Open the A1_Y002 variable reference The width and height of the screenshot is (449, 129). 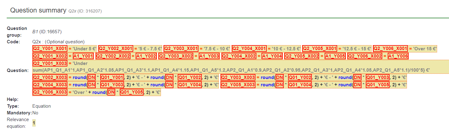click(146, 56)
